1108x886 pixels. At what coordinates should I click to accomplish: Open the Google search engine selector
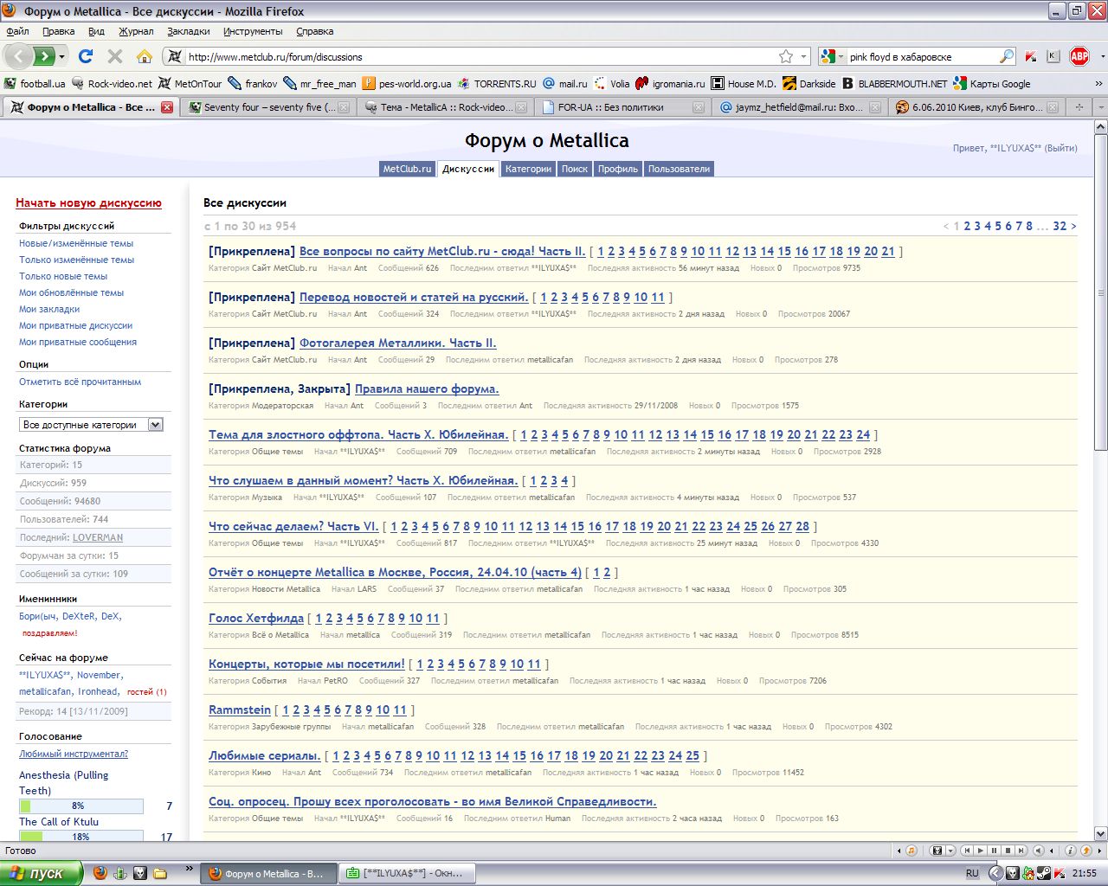pyautogui.click(x=832, y=56)
